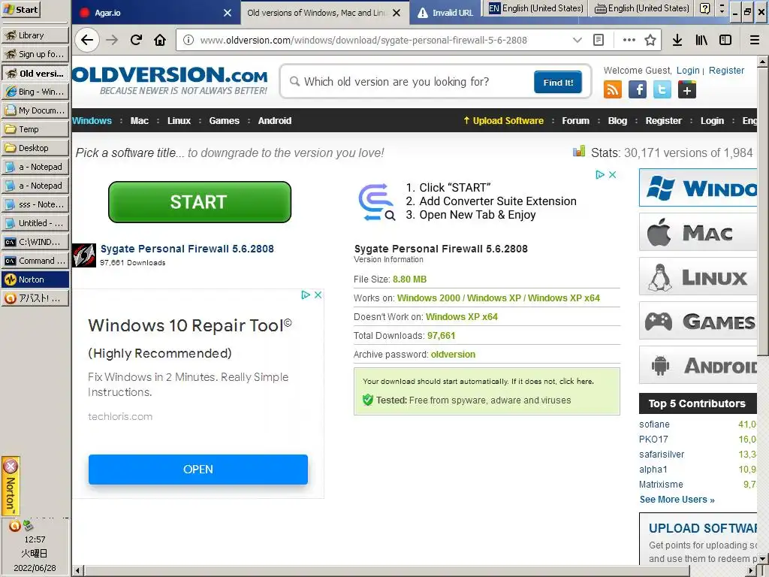Close the Norton side toolbar
Viewport: 769px width, 577px height.
coord(11,466)
